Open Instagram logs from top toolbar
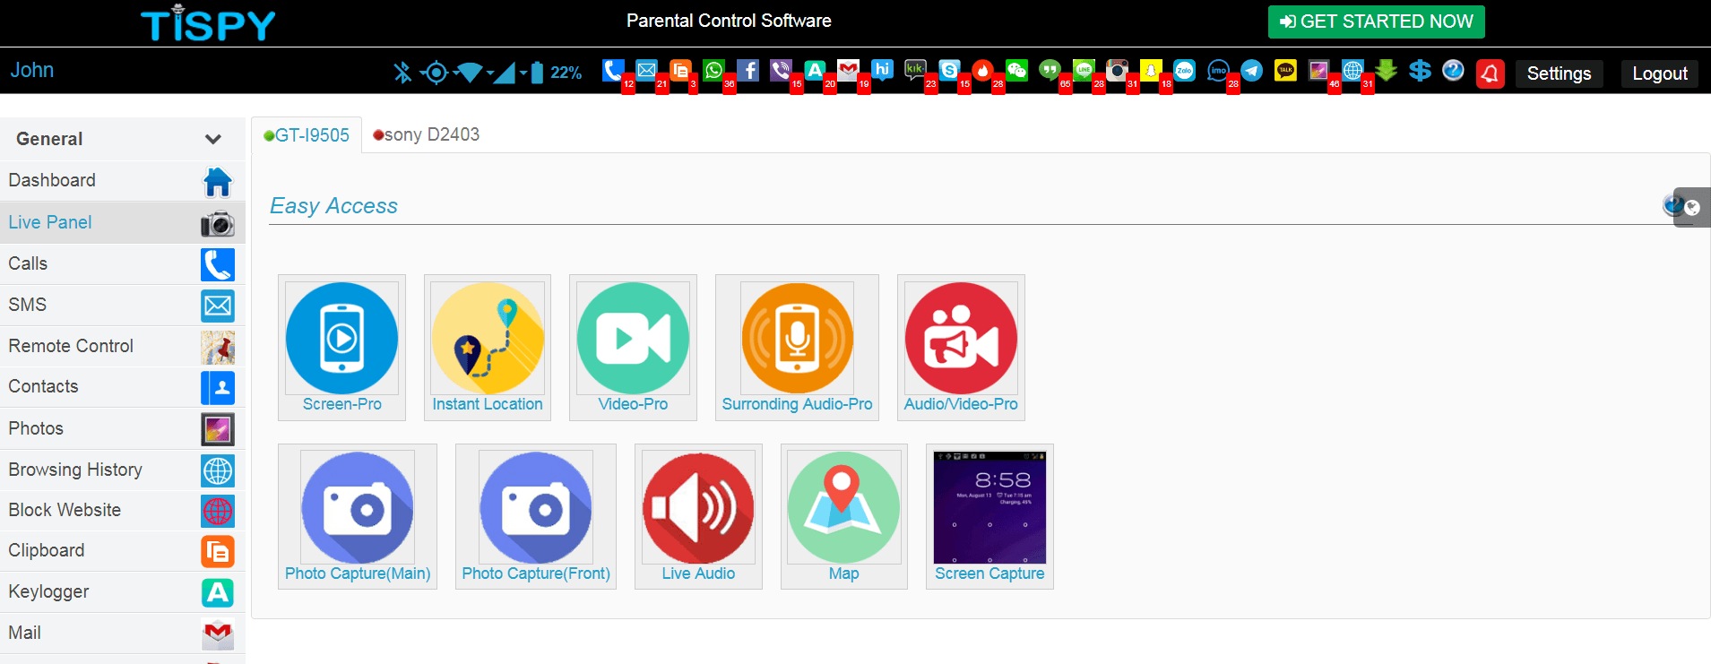 tap(1117, 70)
